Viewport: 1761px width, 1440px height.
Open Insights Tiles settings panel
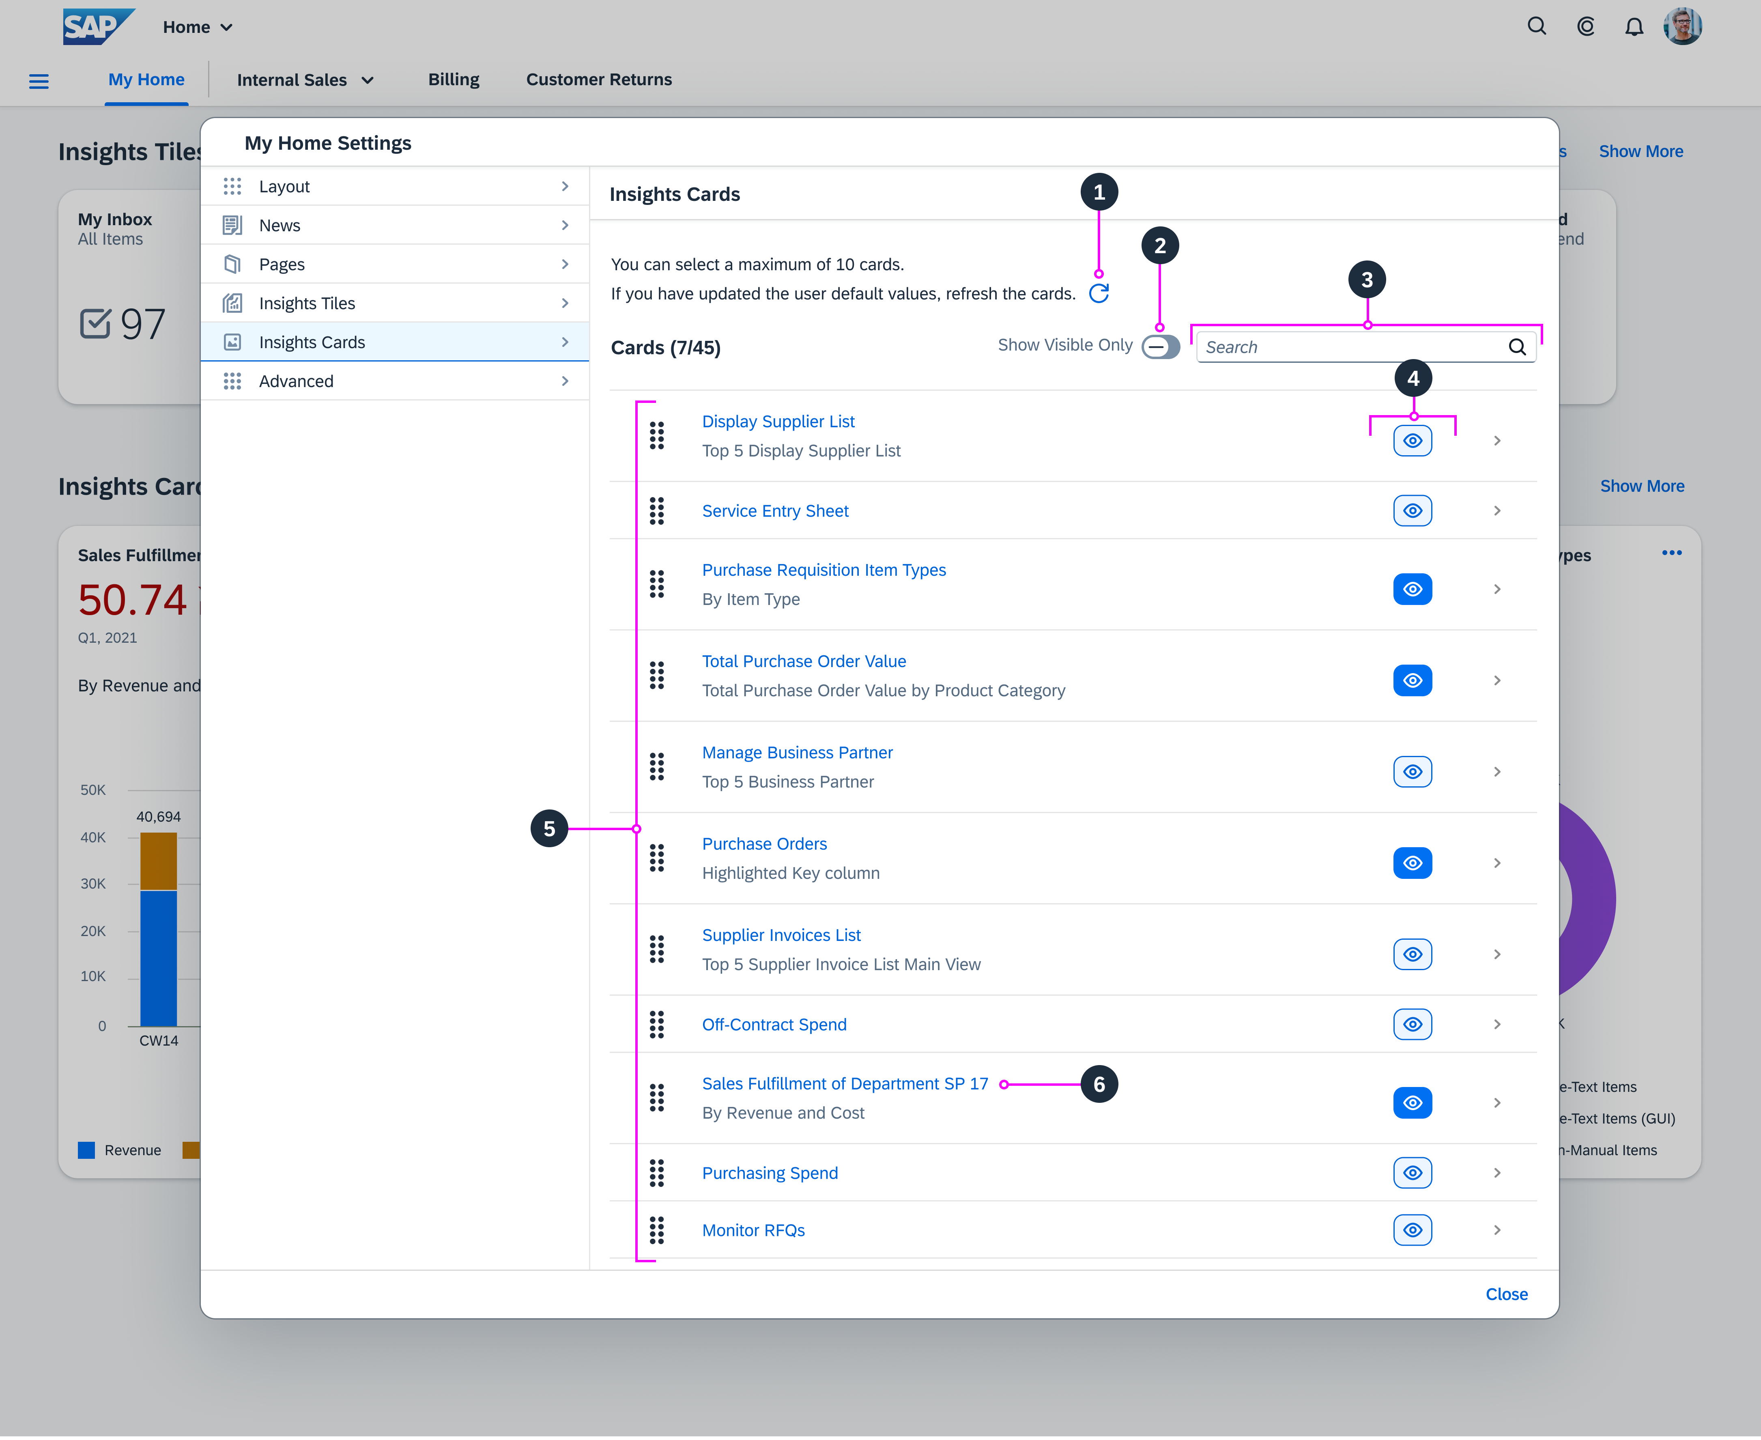point(395,303)
